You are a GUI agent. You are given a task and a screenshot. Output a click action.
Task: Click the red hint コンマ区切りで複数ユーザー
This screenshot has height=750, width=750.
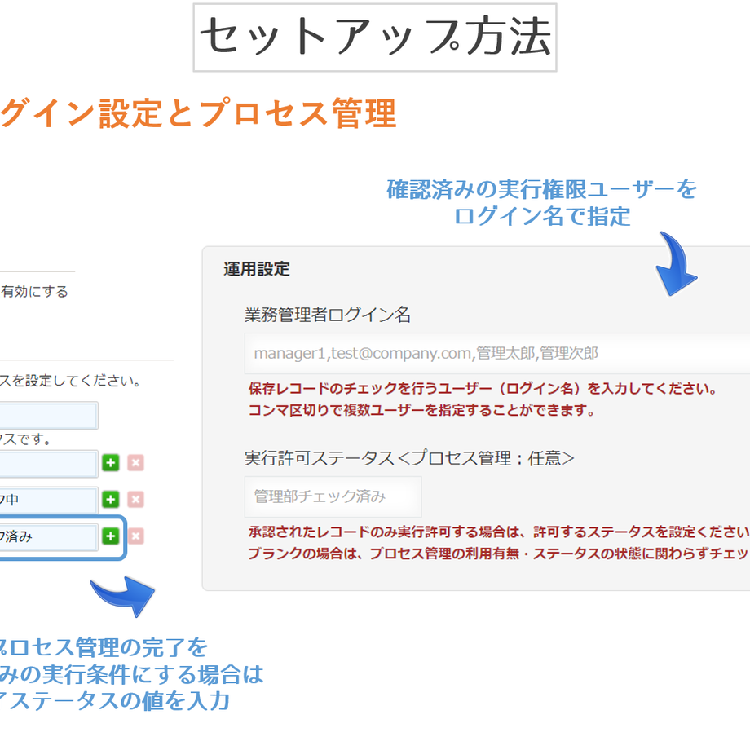coord(421,410)
